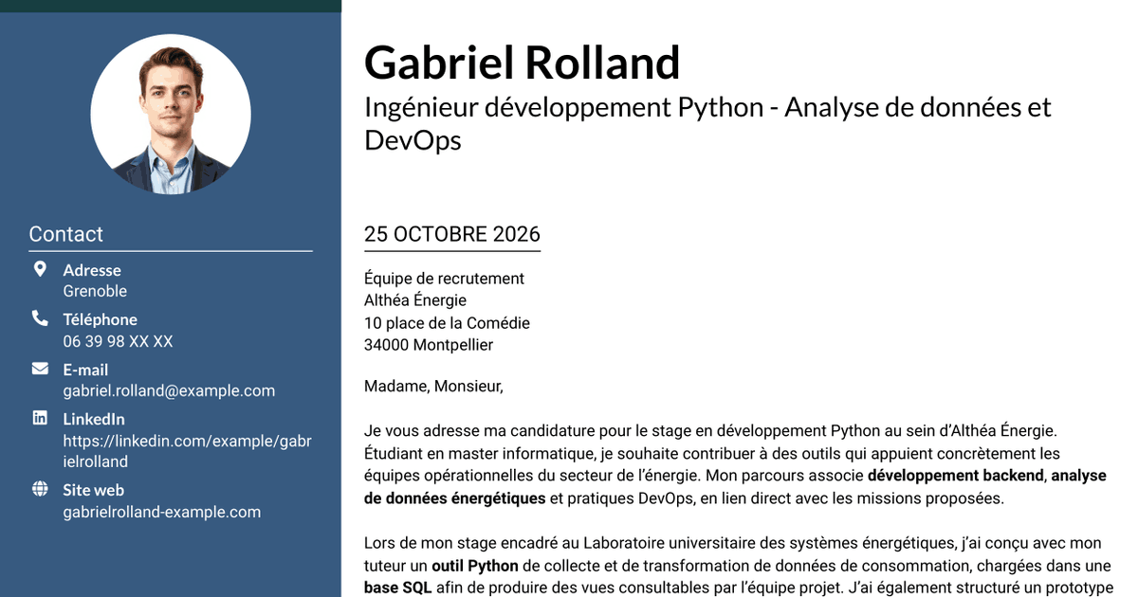Viewport: 1138px width, 597px height.
Task: Click the greeting Madame, Monsieur,
Action: point(434,386)
